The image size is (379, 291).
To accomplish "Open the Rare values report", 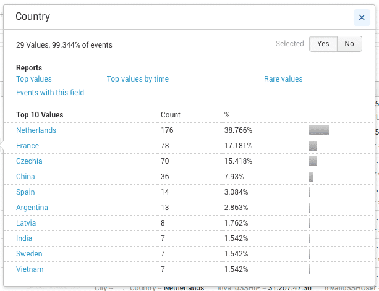I will coord(283,79).
